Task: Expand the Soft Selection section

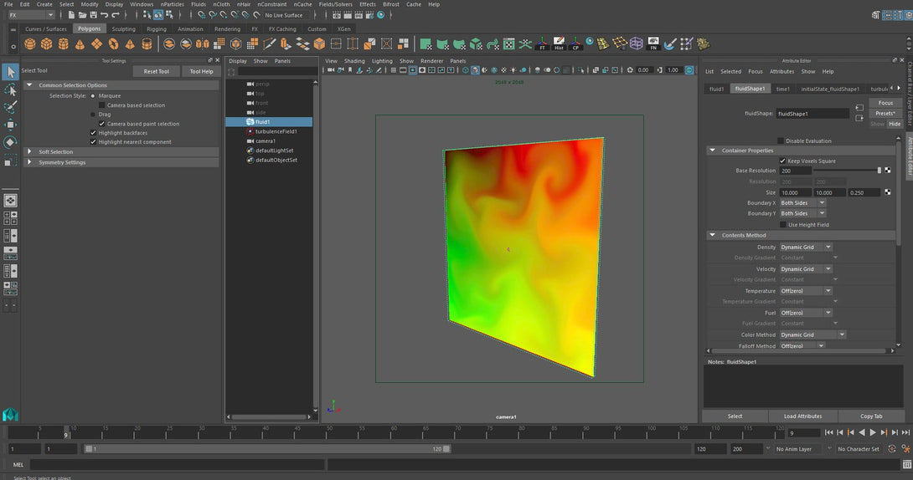Action: tap(29, 151)
